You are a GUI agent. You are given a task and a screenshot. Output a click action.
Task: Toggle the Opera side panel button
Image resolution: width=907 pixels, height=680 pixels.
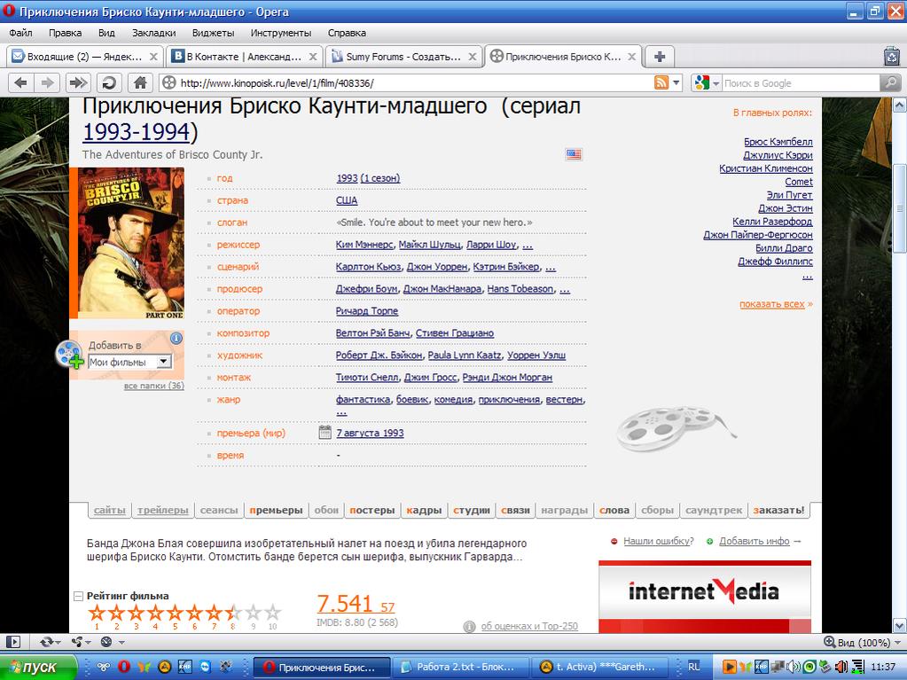pyautogui.click(x=13, y=641)
